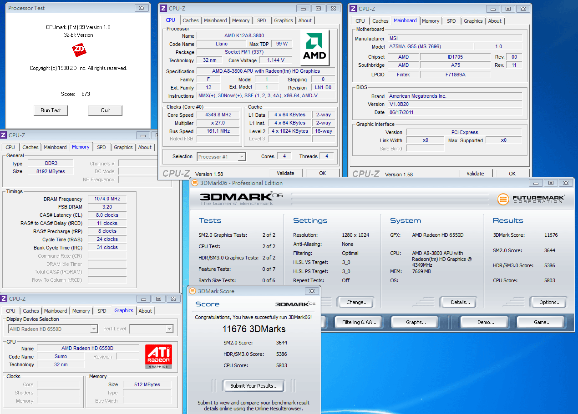
Task: Click Multiplier value x 27.0
Action: (x=218, y=123)
